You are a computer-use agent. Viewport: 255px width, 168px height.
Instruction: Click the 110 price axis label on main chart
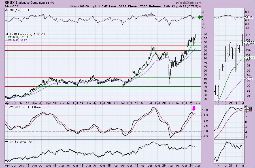pos(205,35)
